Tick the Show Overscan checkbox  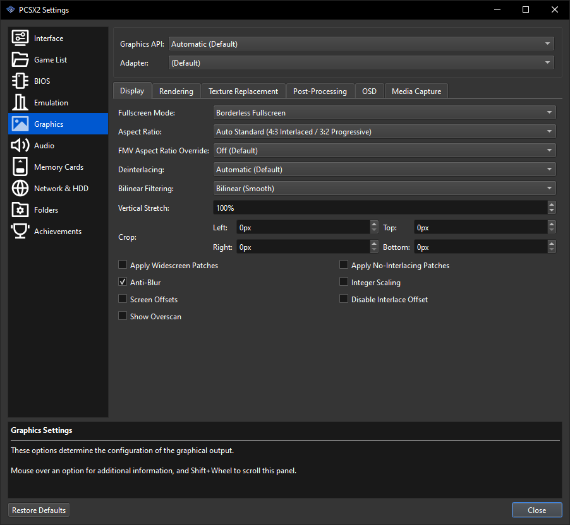(x=123, y=316)
